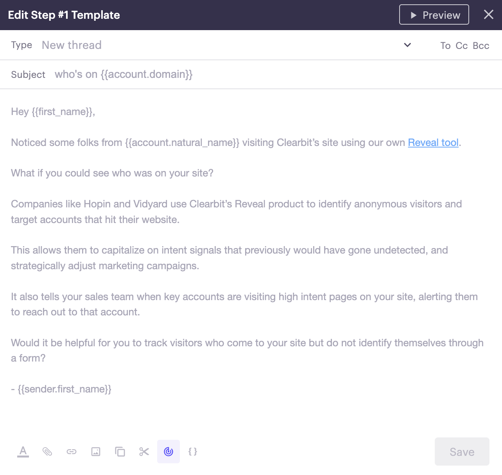Click 'Would it be helpful for you' paragraph

(247, 351)
